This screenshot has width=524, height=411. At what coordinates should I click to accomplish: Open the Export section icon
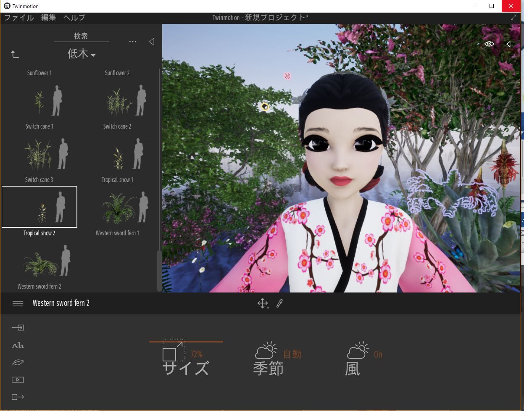coord(18,397)
